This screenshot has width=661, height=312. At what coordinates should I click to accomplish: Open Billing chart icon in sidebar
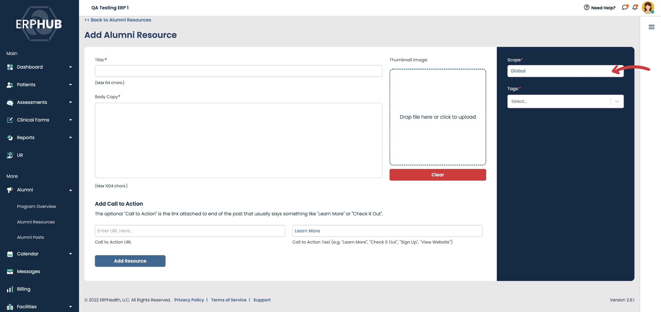coord(10,289)
